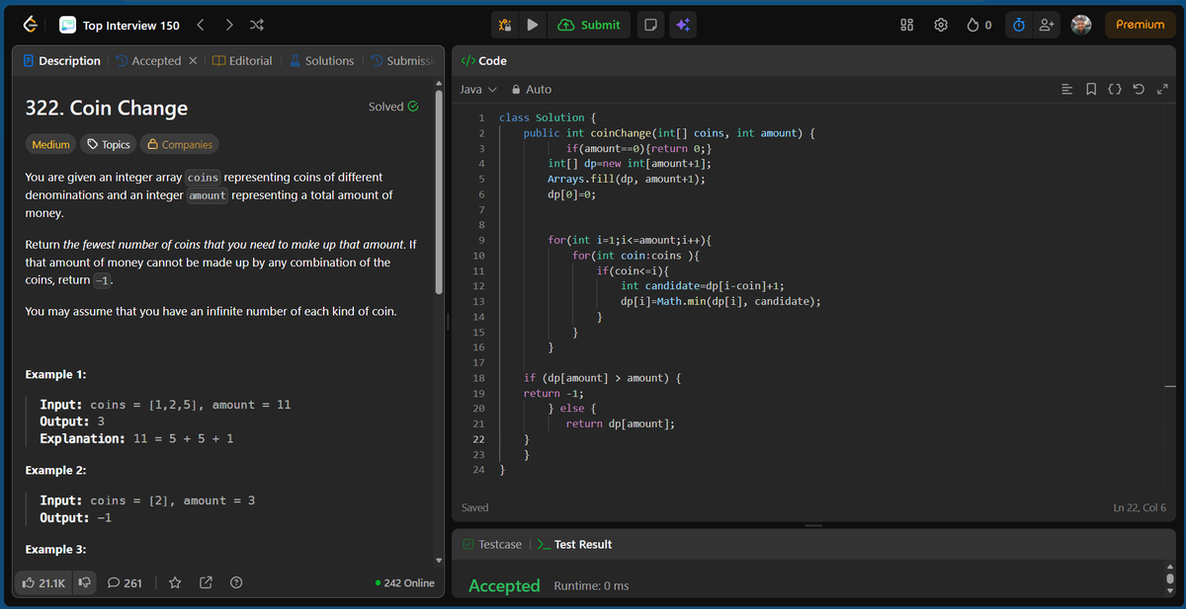
Task: Expand the editor to fullscreen
Action: [x=1162, y=90]
